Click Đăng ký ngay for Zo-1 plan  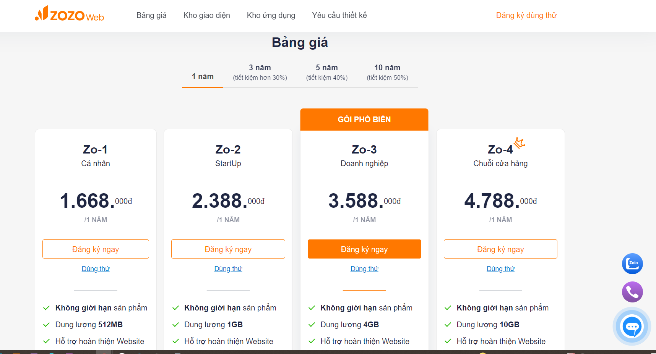click(x=96, y=249)
